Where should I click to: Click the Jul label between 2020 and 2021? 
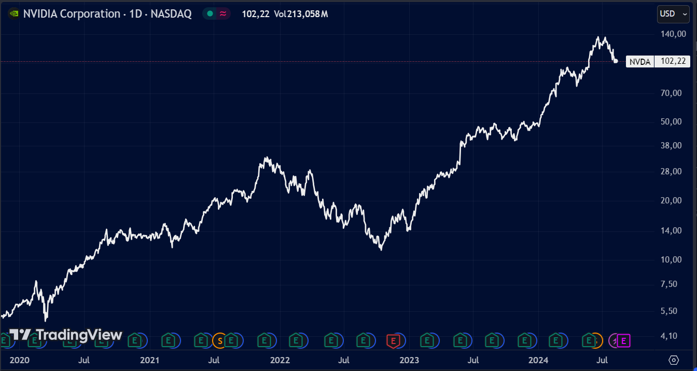tap(84, 360)
